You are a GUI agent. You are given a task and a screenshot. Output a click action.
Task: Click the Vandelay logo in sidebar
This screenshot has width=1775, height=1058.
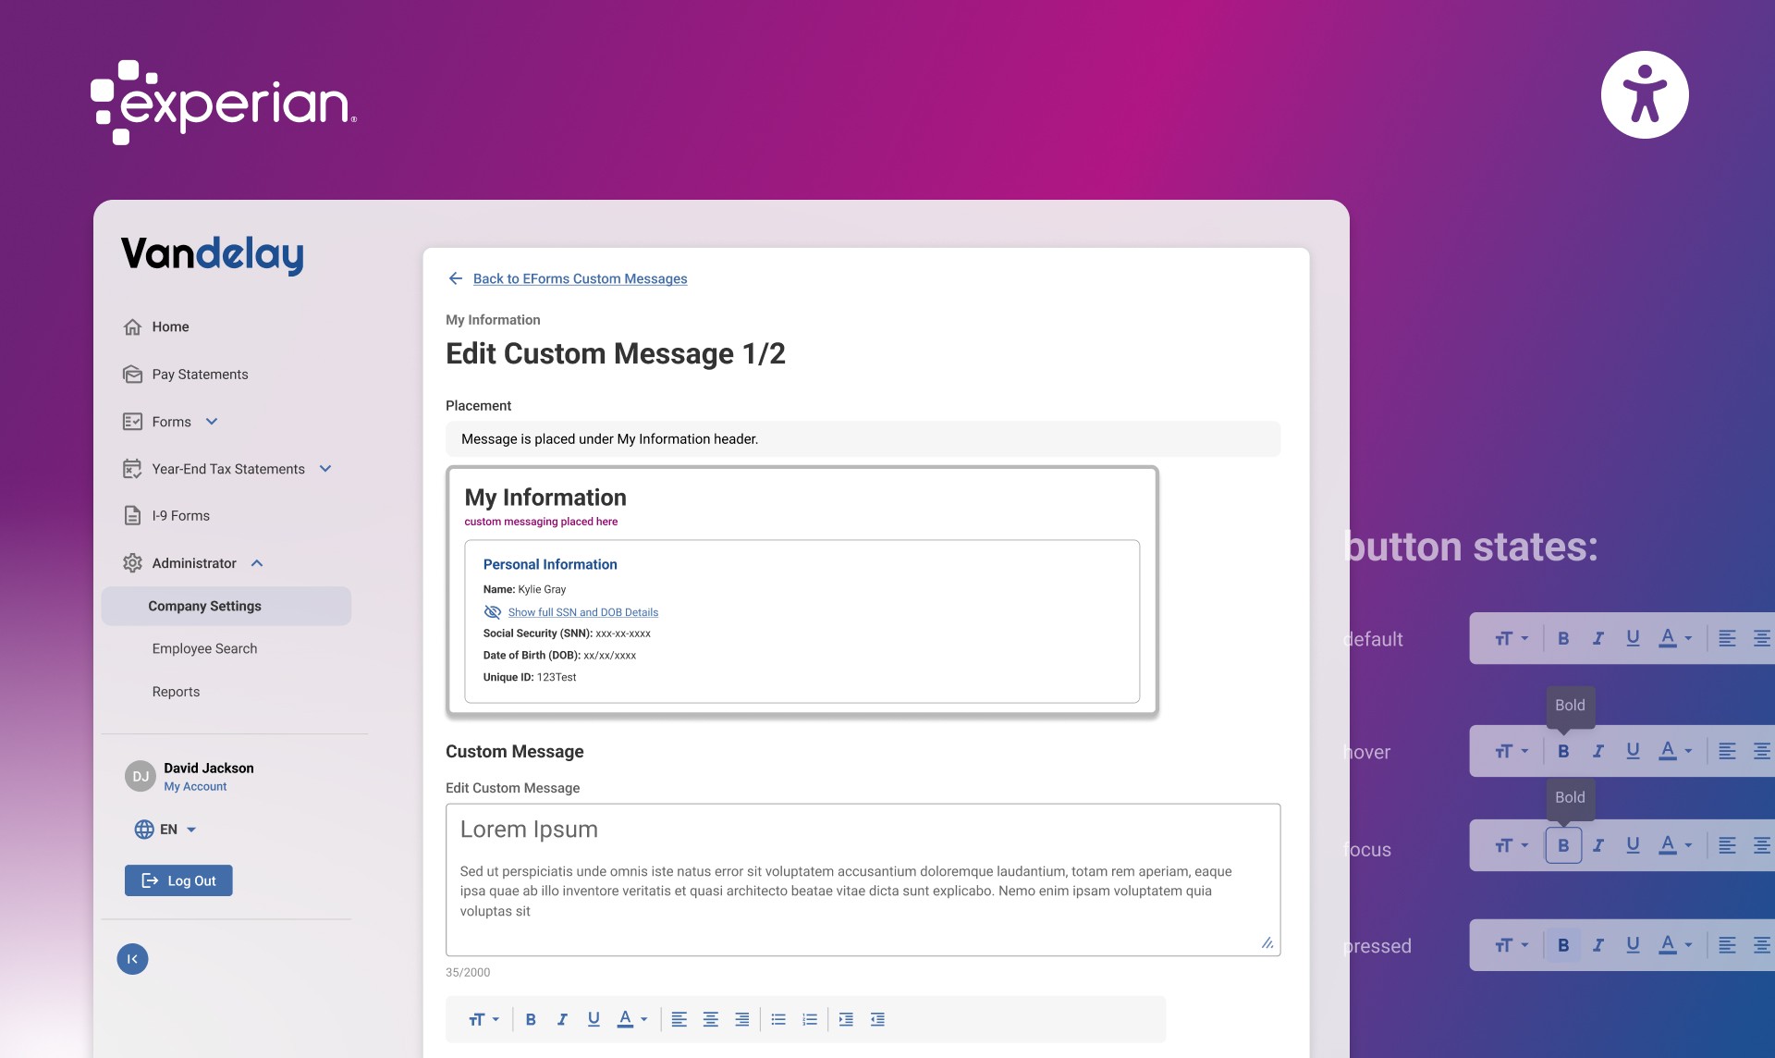pos(213,254)
